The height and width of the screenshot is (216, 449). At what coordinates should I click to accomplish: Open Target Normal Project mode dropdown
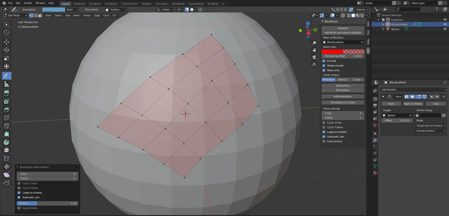[430, 126]
